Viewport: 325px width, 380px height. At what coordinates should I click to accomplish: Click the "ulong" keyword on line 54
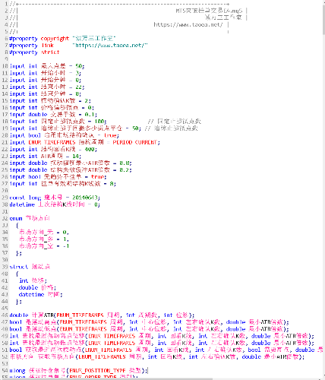click(x=17, y=370)
